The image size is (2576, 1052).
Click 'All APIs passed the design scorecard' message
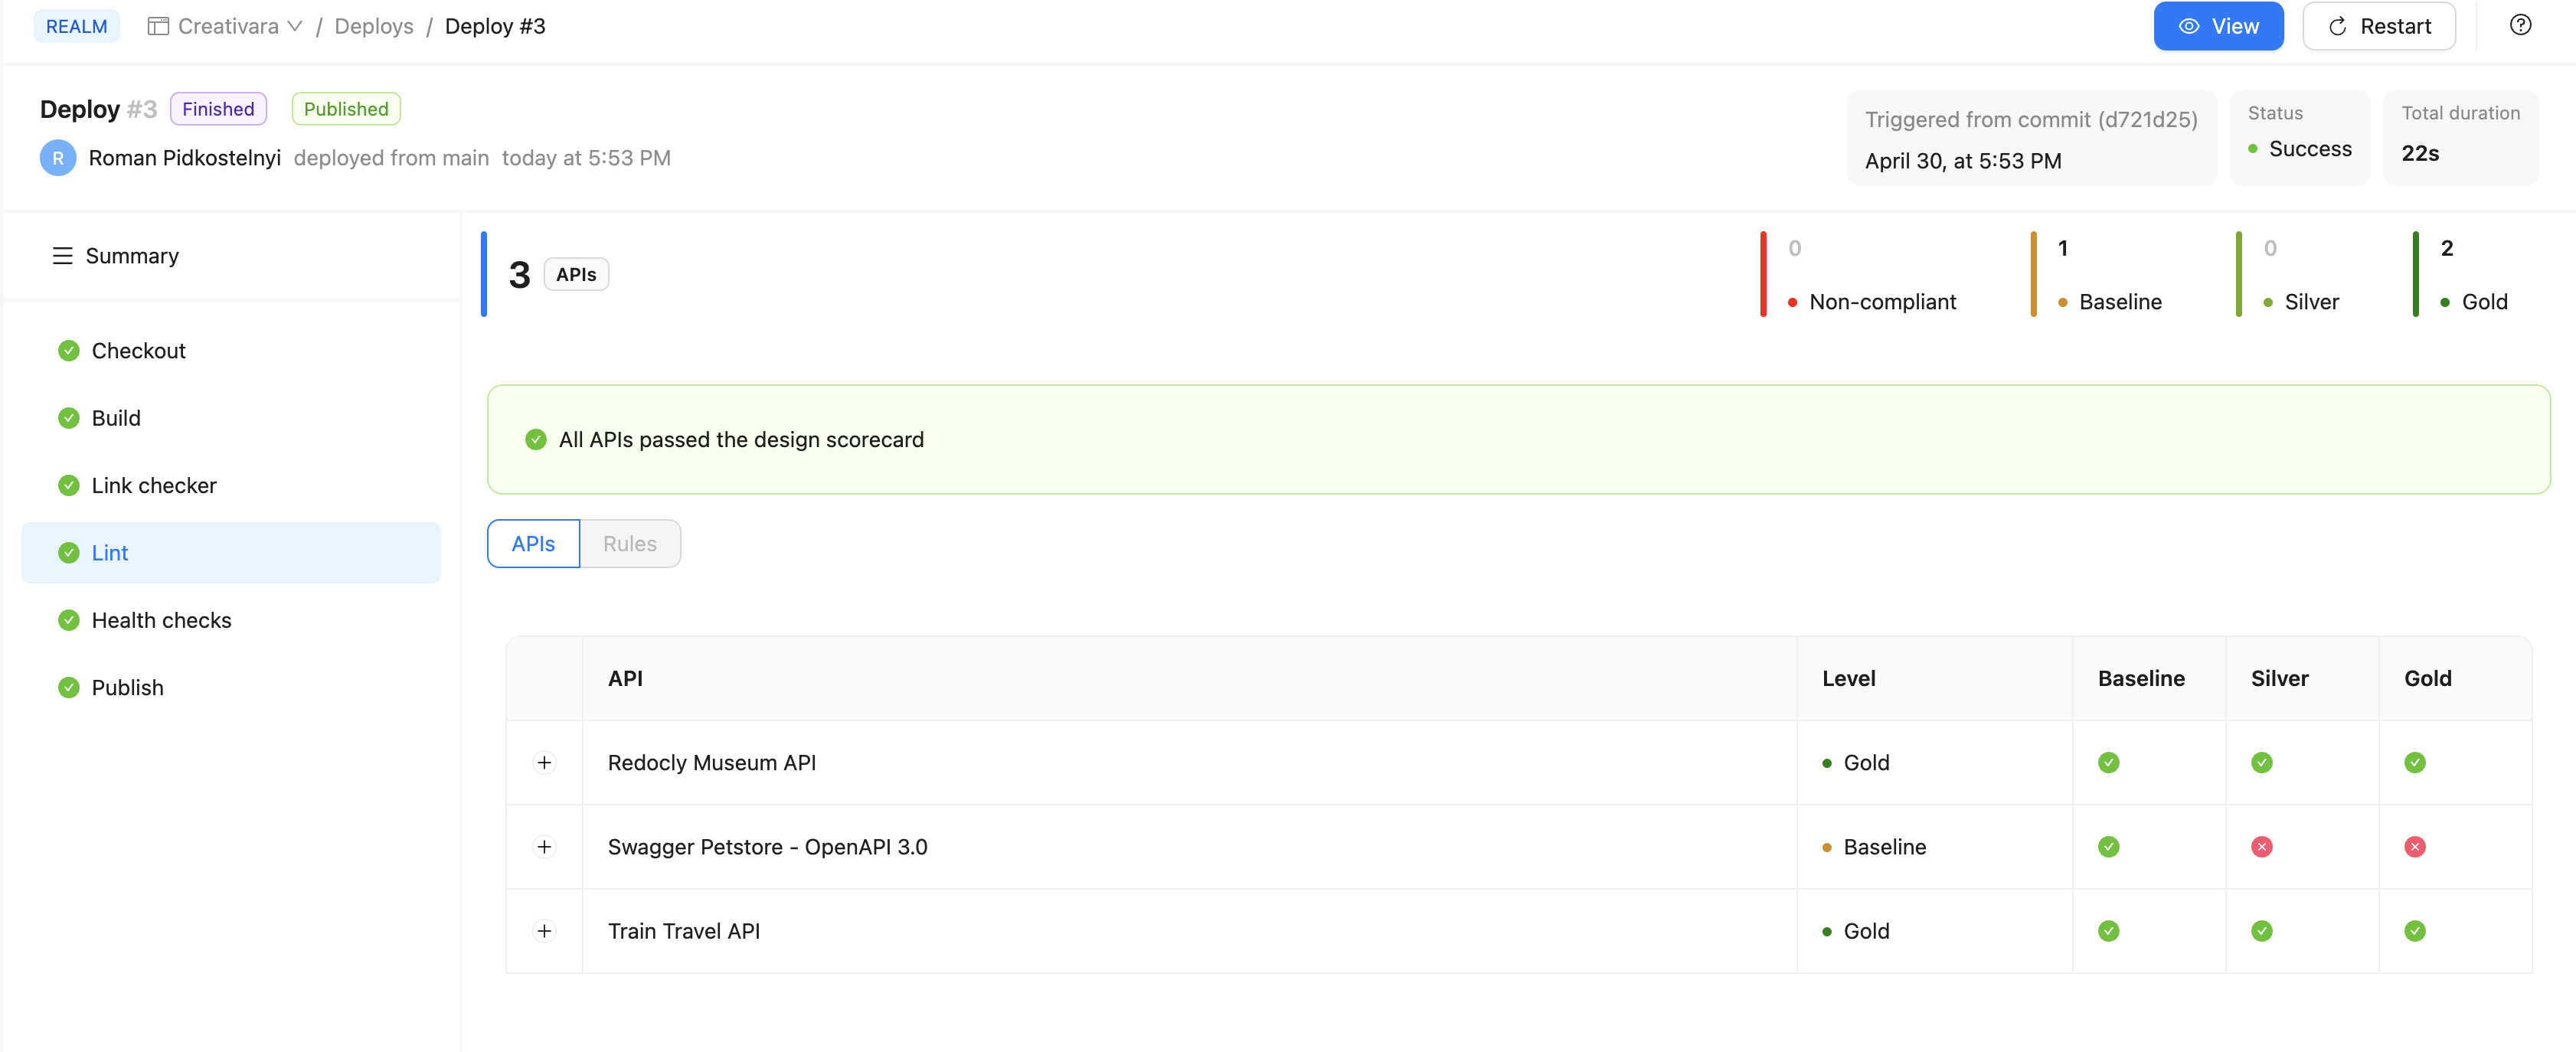[741, 439]
